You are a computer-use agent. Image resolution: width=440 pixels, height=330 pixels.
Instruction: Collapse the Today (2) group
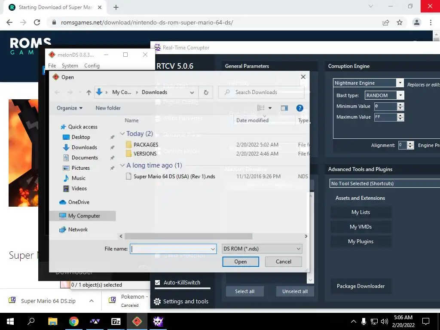(122, 134)
